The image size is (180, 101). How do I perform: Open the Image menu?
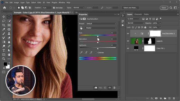coord(16,3)
